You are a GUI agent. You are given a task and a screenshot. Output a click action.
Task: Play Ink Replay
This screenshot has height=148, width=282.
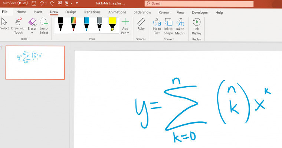point(197,26)
